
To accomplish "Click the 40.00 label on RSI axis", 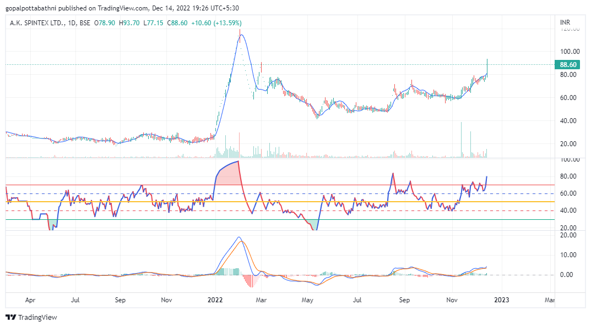I will point(568,210).
